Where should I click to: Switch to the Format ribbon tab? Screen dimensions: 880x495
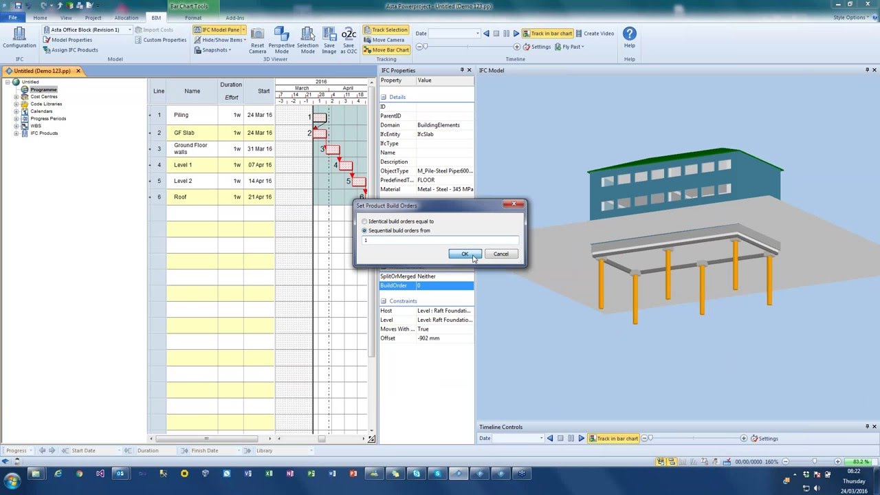click(193, 18)
